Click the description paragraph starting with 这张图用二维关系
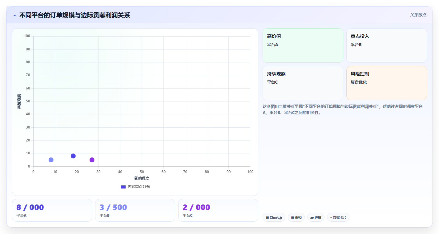Viewport: 439px width, 234px height. [x=343, y=109]
